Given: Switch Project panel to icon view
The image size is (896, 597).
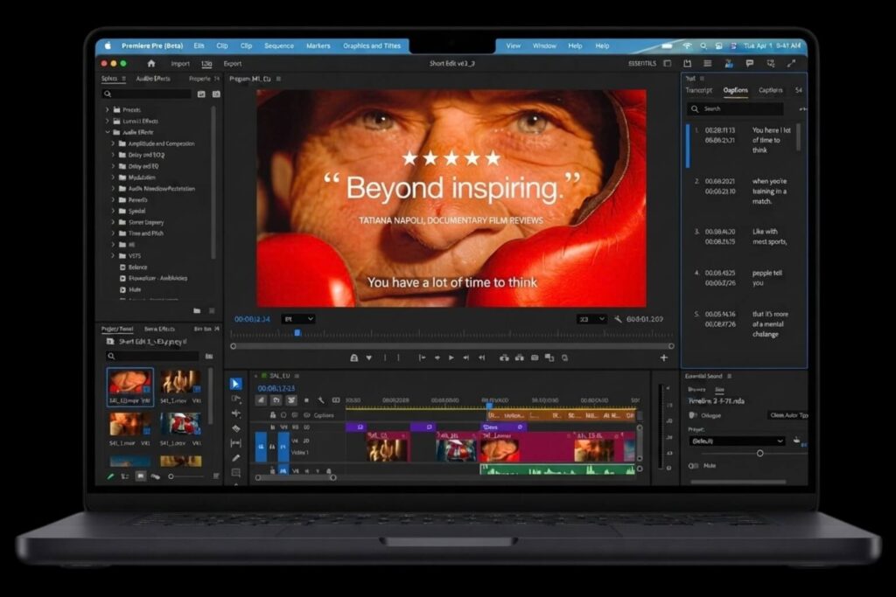Looking at the screenshot, I should (141, 476).
